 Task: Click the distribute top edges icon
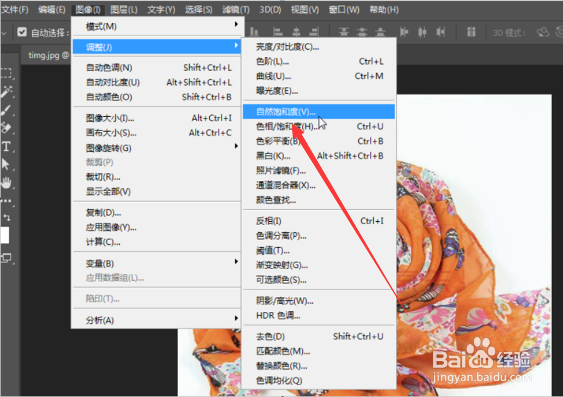coord(344,32)
